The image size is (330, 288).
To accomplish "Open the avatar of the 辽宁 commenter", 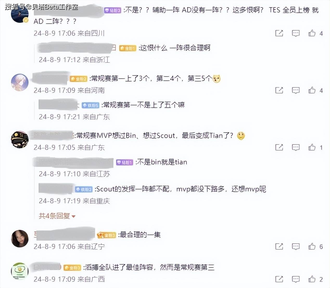I will (x=20, y=238).
